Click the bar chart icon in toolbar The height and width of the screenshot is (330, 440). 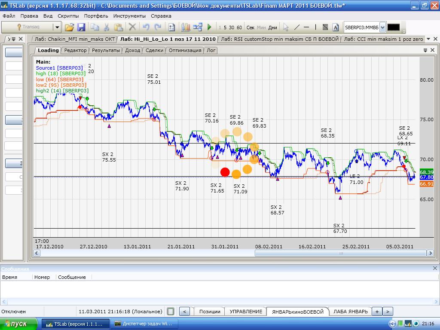point(186,27)
